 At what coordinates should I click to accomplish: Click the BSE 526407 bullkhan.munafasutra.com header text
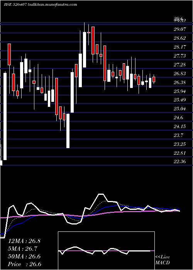41,5
